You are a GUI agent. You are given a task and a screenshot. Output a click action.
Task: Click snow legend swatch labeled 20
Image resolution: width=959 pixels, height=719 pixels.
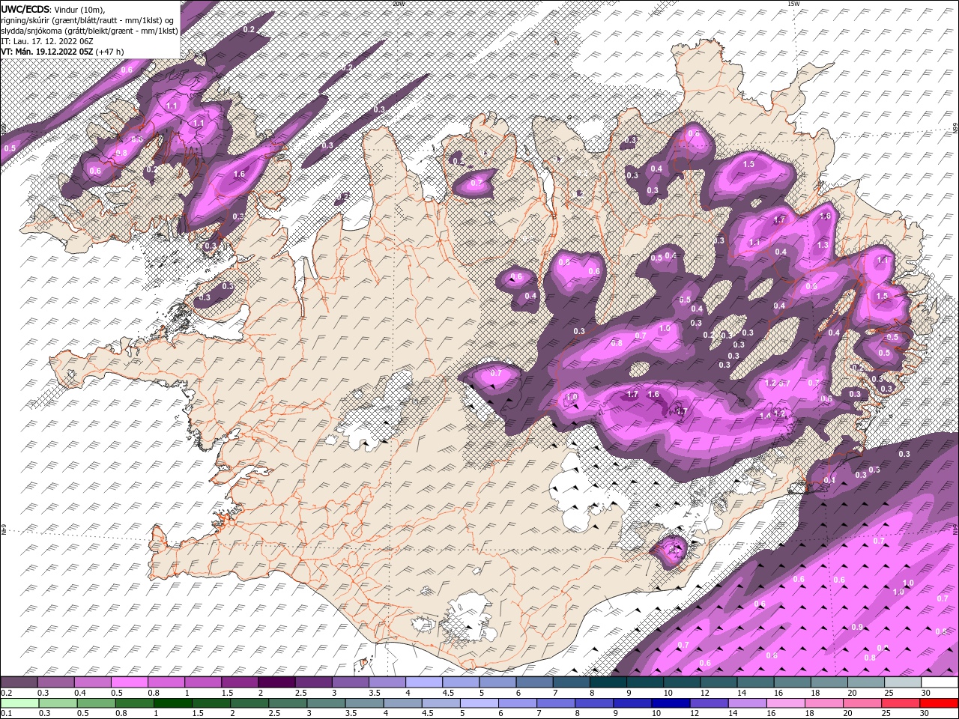(867, 682)
